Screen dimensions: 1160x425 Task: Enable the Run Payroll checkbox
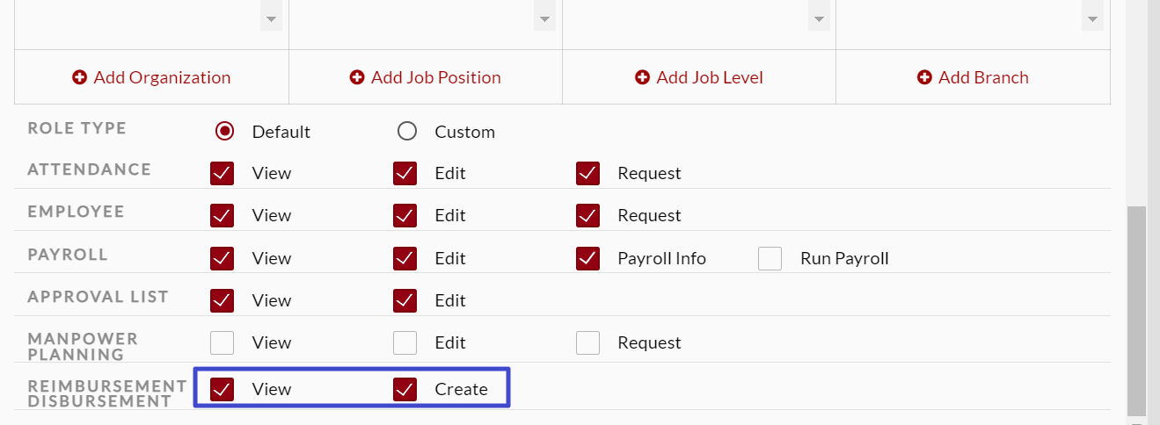(x=770, y=258)
